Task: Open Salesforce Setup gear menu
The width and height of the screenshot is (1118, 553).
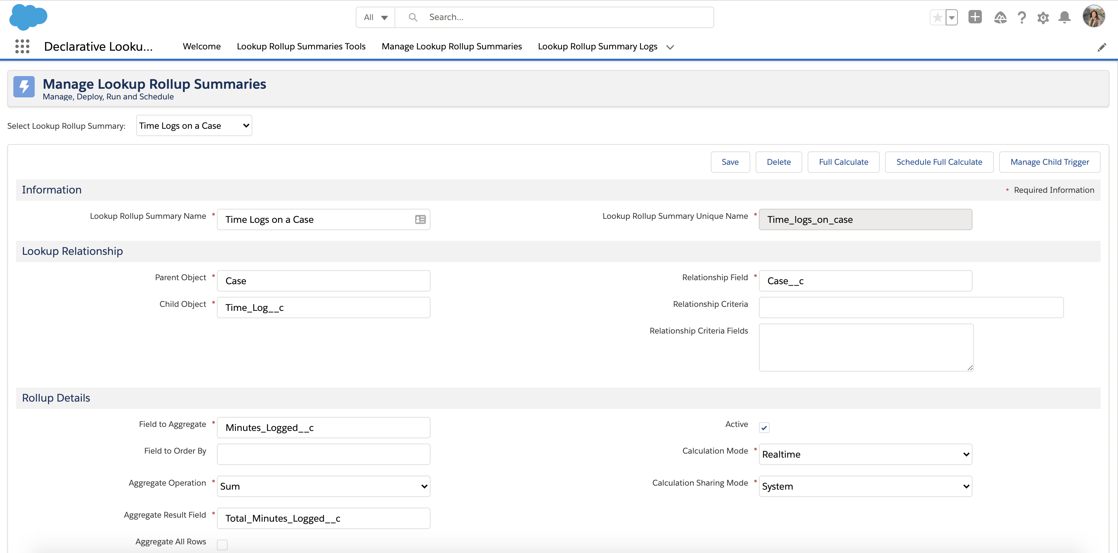Action: point(1043,17)
